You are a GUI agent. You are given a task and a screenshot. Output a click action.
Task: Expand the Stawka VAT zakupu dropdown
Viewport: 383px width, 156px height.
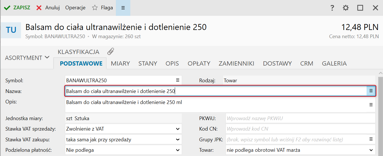click(x=178, y=139)
